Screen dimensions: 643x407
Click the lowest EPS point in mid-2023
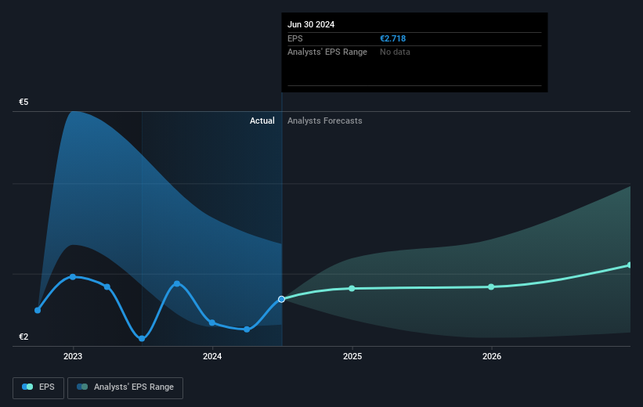tap(142, 339)
